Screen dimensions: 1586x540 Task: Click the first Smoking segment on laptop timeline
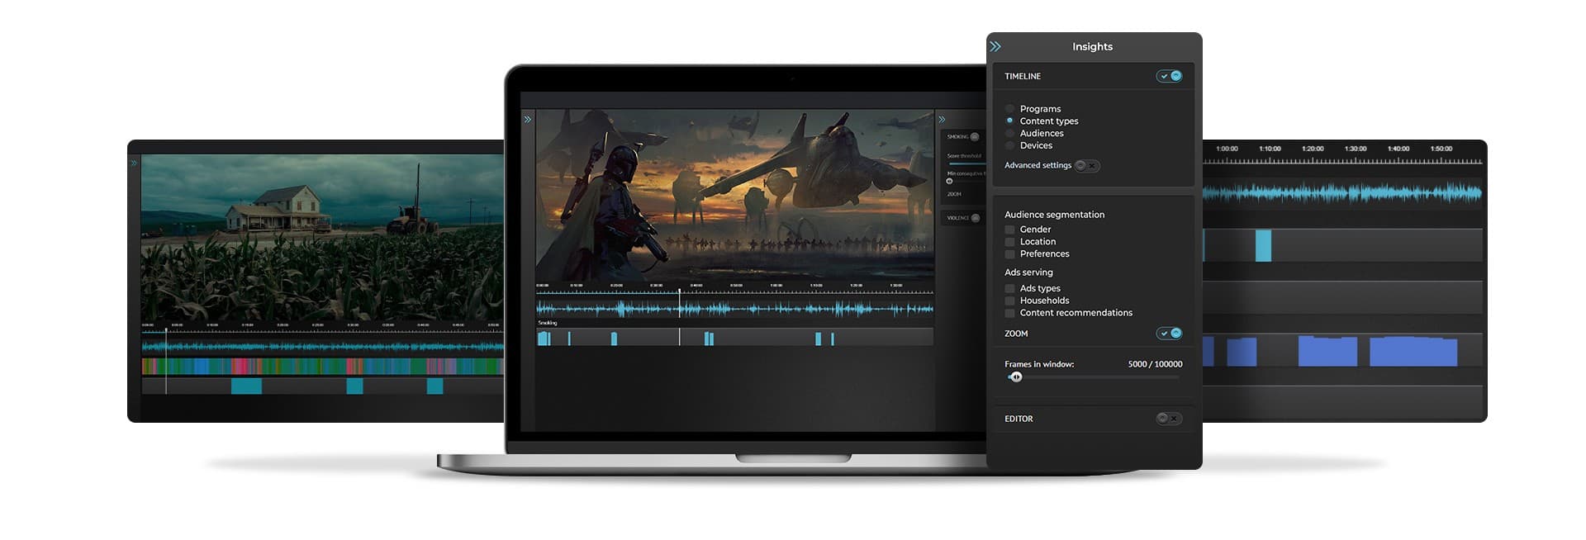pos(544,339)
